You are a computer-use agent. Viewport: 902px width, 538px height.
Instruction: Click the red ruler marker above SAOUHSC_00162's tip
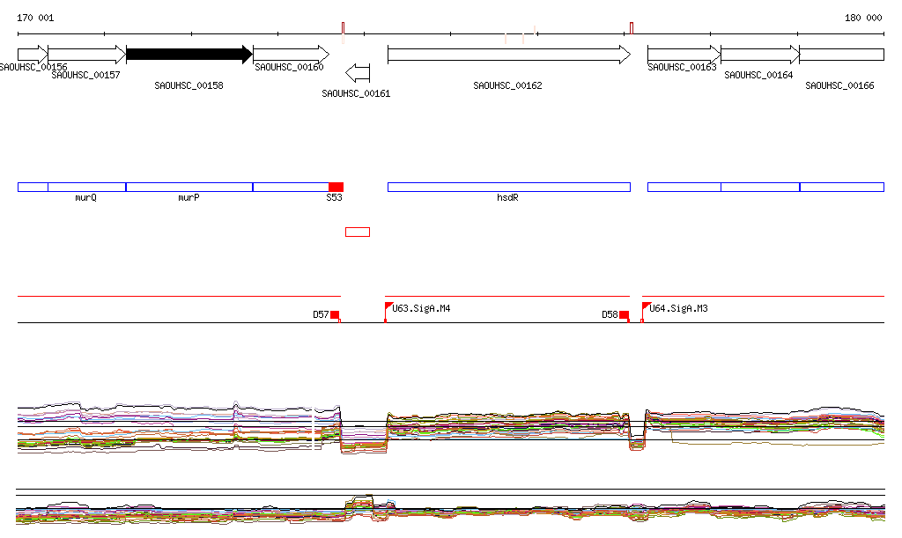[632, 29]
